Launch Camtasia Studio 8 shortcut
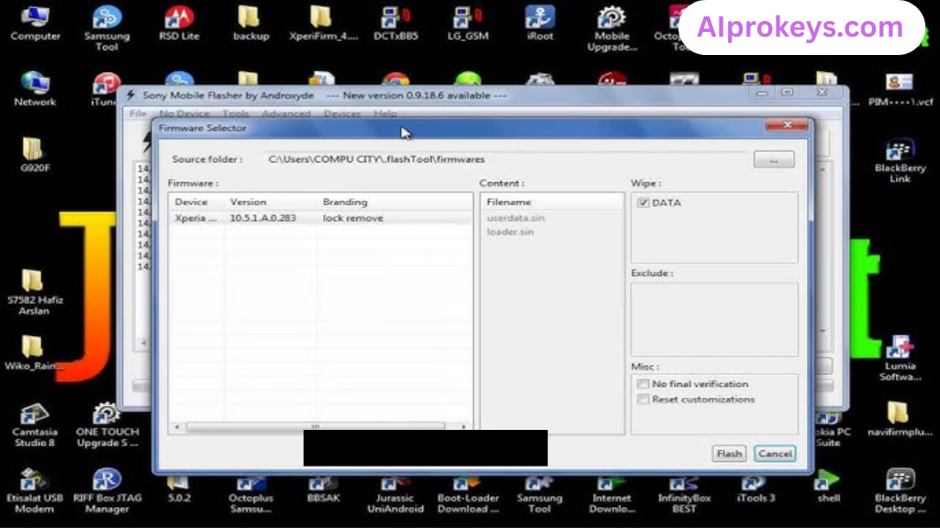 (x=35, y=425)
